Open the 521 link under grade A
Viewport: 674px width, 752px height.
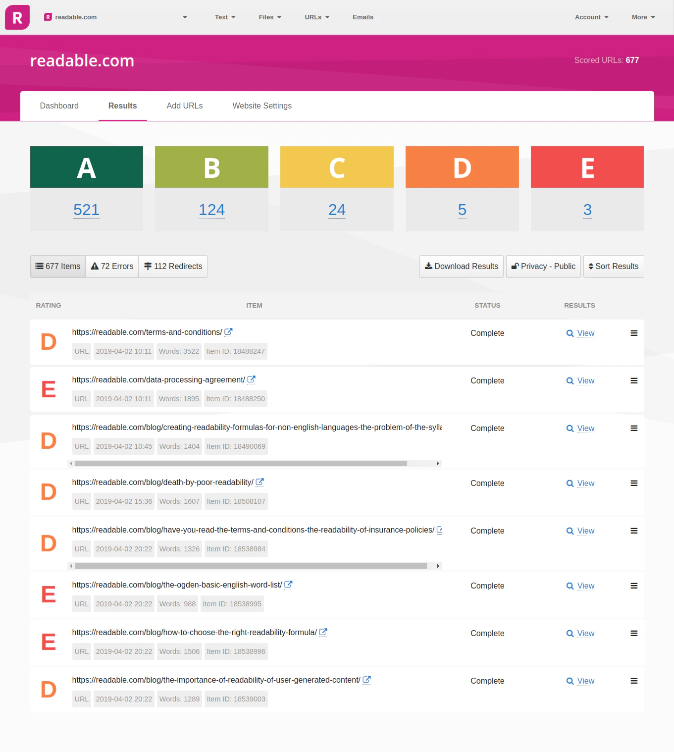point(86,210)
